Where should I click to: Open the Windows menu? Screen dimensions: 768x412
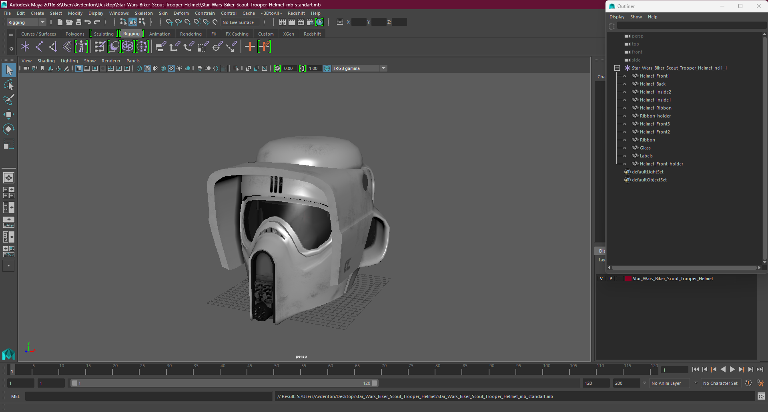pyautogui.click(x=119, y=13)
